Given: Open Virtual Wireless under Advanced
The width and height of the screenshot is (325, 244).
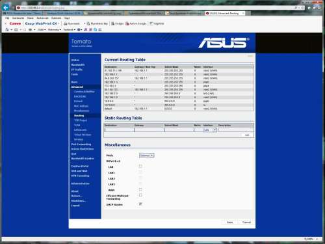Looking at the screenshot, I should [x=83, y=135].
